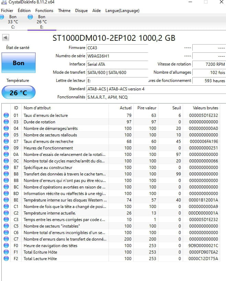Click the status orb for attribute C1

[x=6, y=206]
